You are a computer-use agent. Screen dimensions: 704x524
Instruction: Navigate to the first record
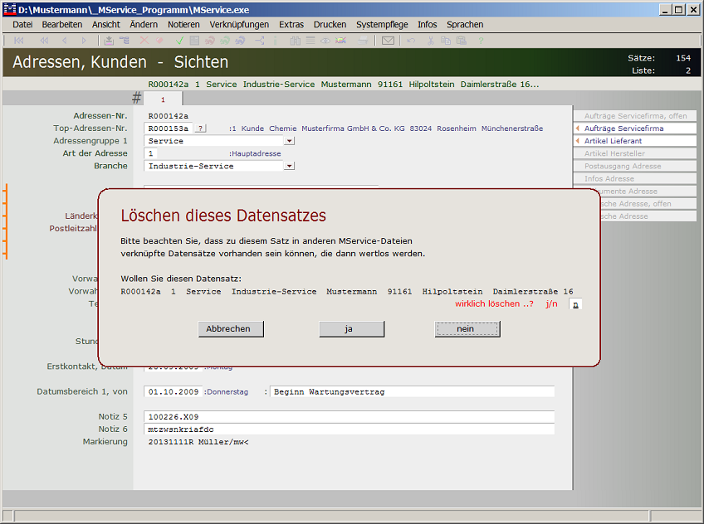coord(17,39)
